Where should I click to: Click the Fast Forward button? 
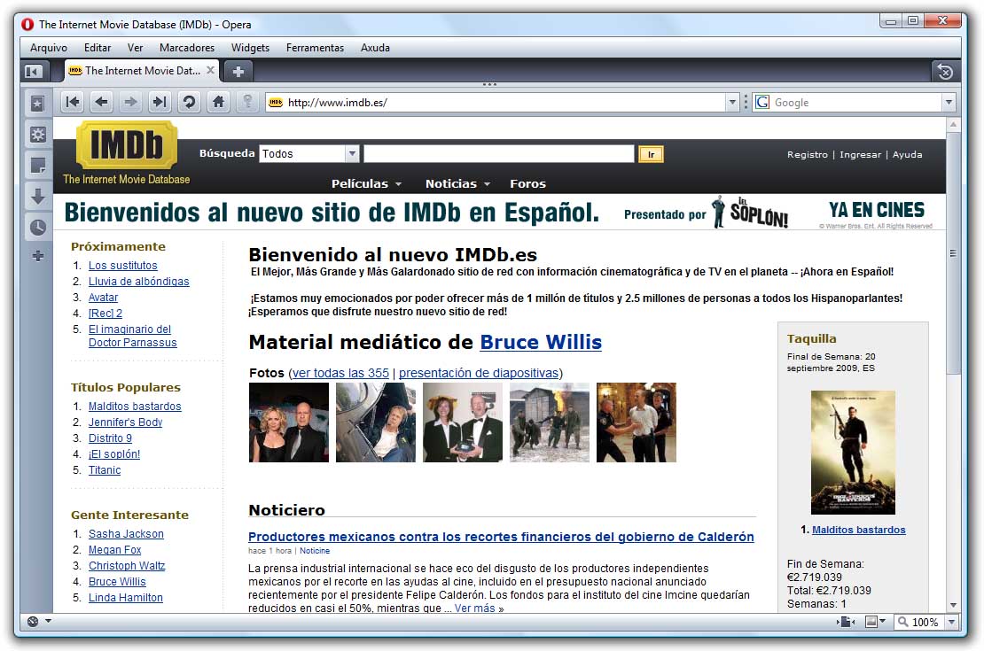click(x=160, y=102)
